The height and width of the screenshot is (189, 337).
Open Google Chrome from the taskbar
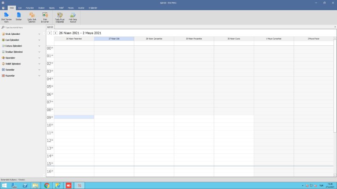(x=47, y=185)
